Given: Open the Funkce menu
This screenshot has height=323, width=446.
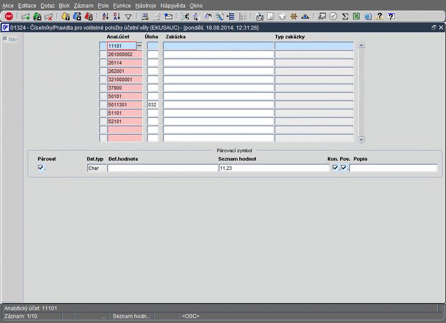Looking at the screenshot, I should pyautogui.click(x=122, y=6).
